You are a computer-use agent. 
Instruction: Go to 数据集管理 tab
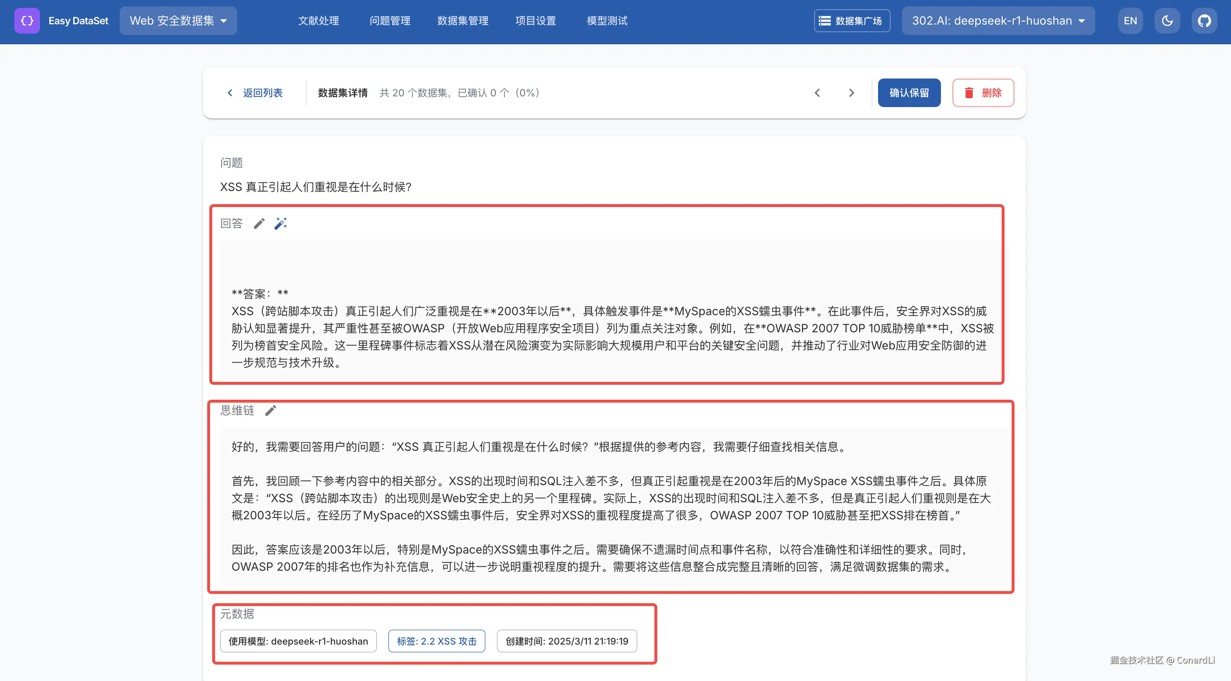tap(463, 21)
